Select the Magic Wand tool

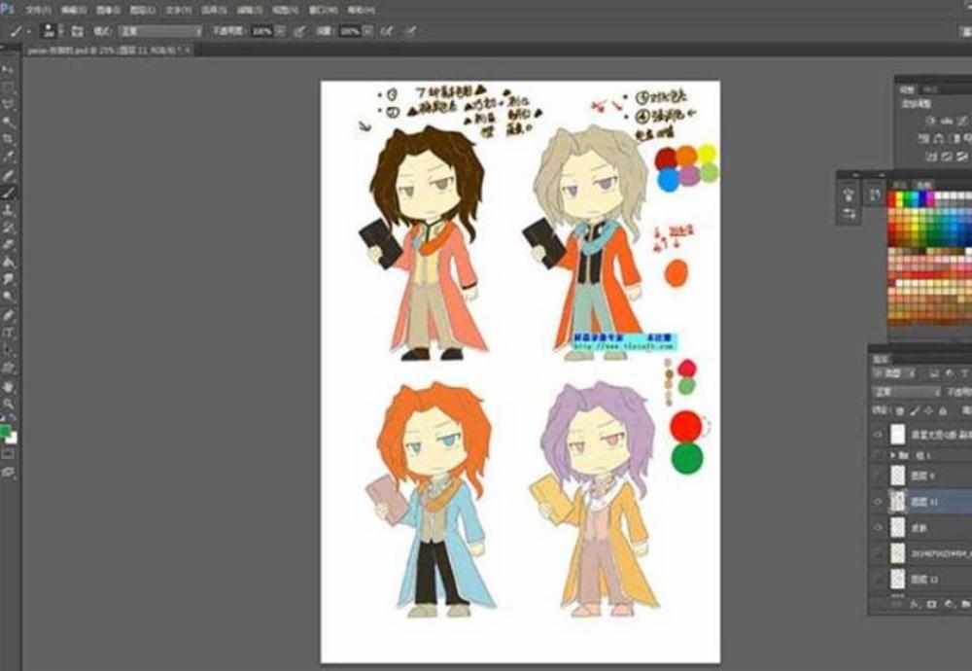coord(9,122)
